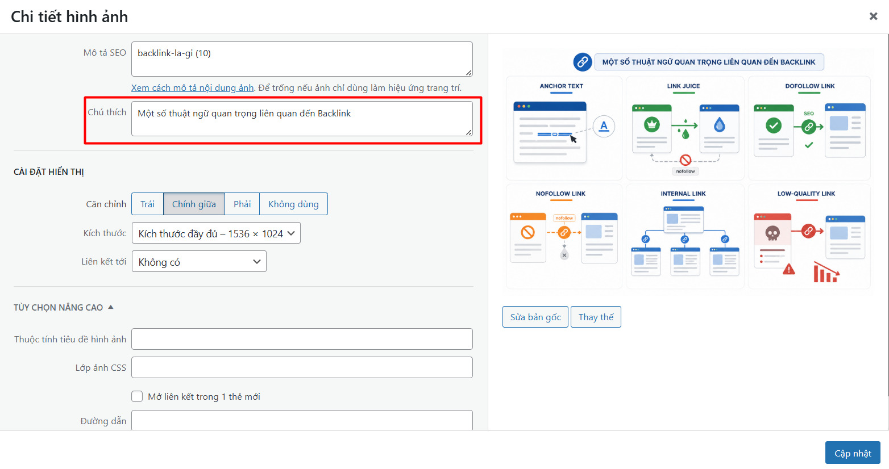
Task: Click the Lớp ảnh CSS input field
Action: 302,367
